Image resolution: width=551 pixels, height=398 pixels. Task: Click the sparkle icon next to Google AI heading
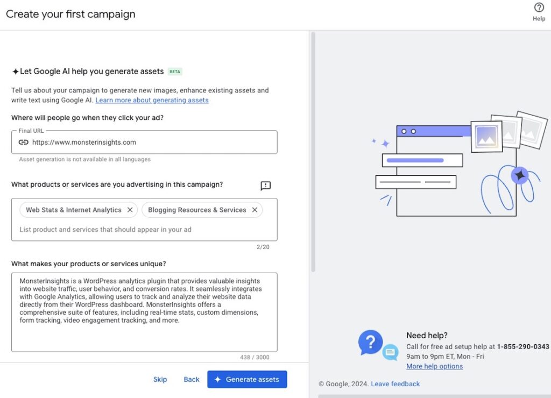(15, 72)
